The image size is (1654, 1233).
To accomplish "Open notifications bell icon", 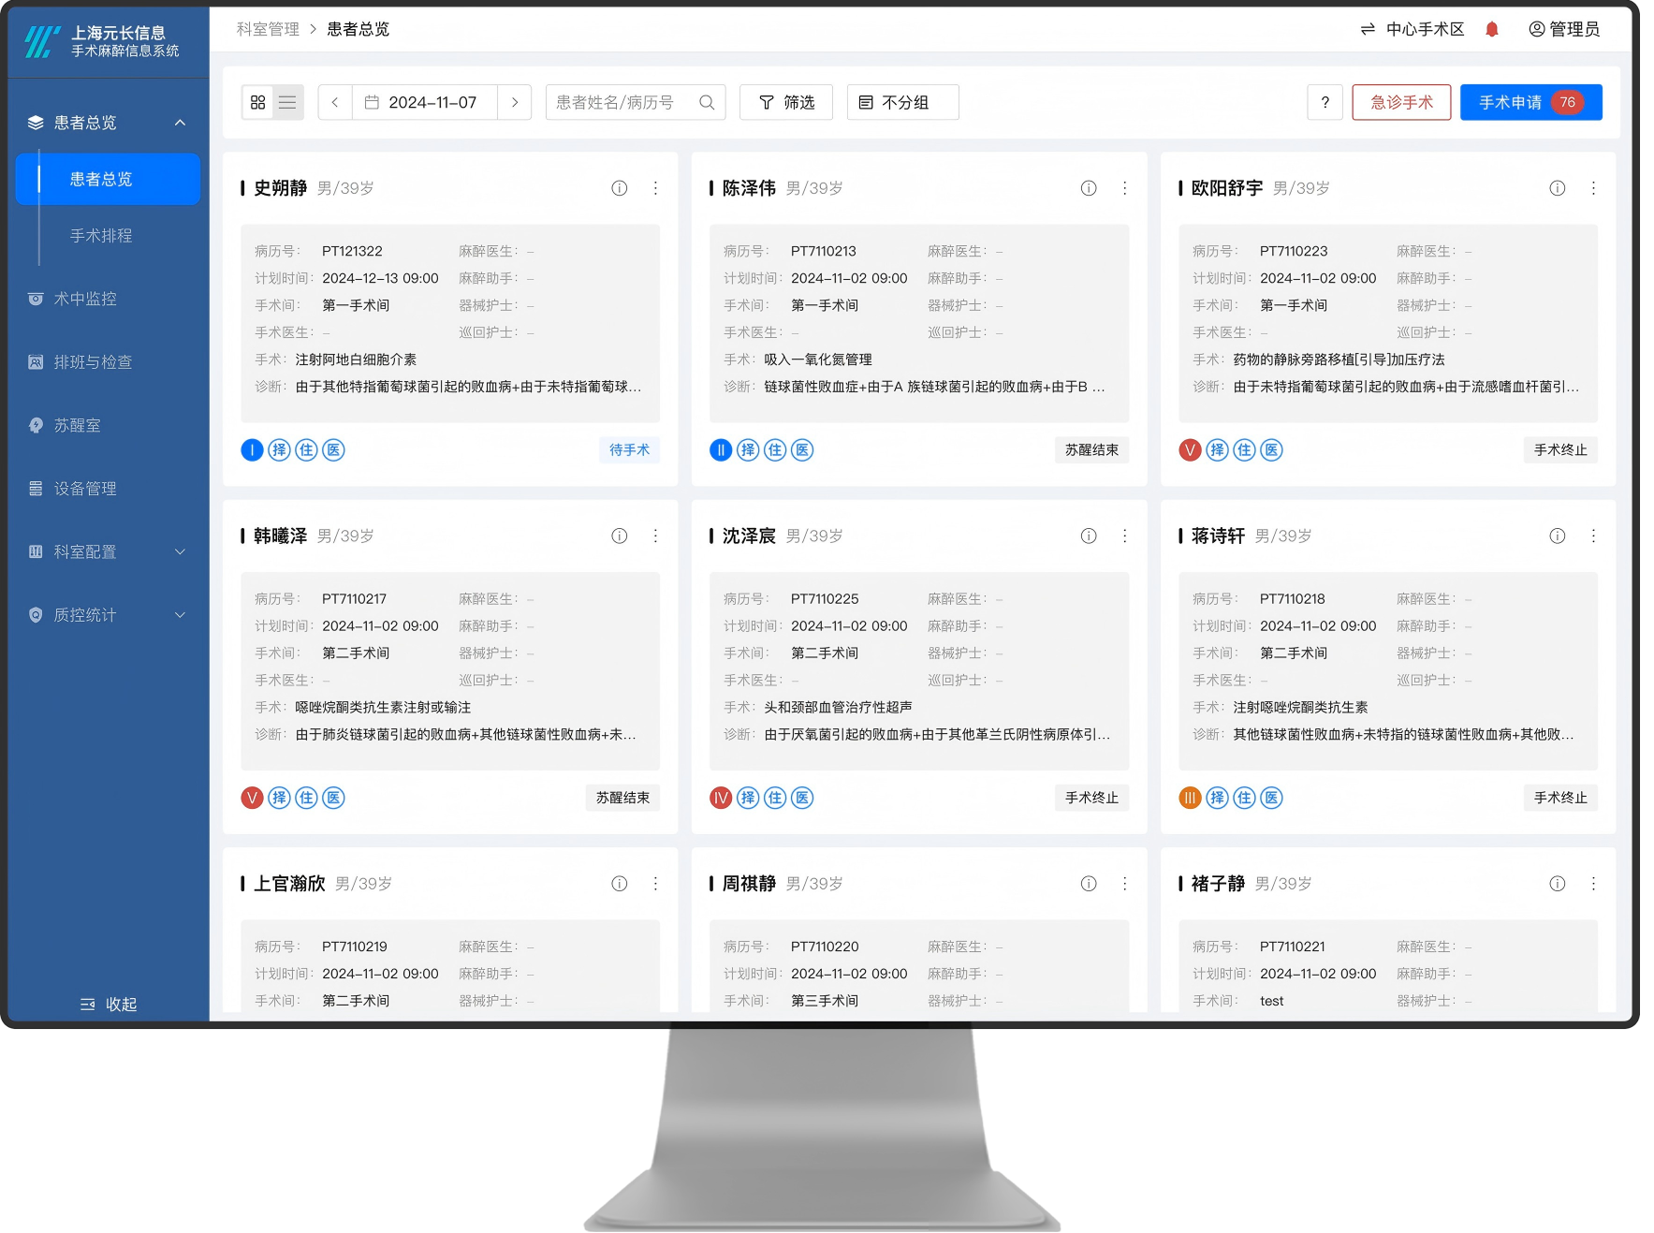I will pos(1492,29).
